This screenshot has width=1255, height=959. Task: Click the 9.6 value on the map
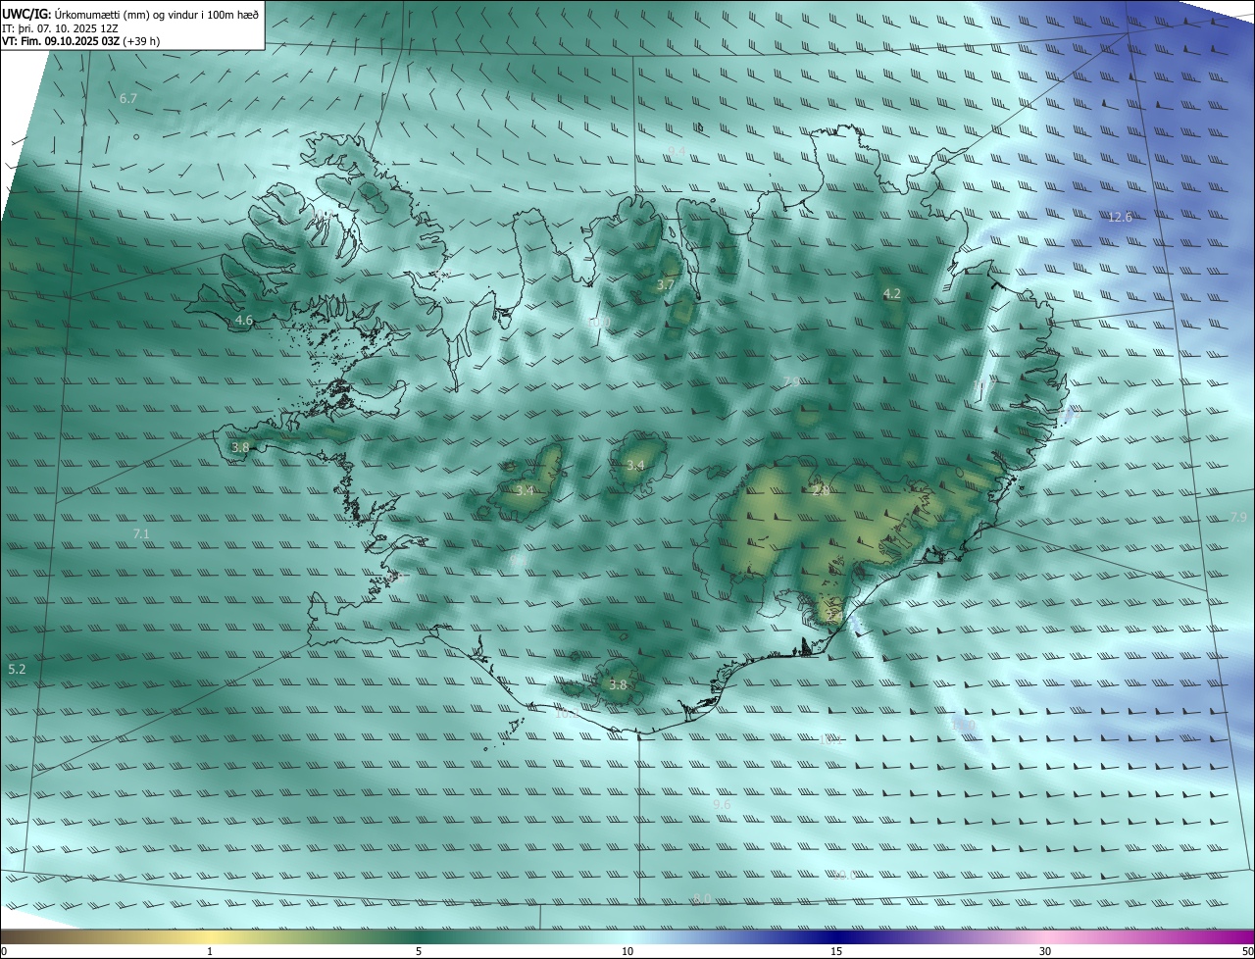tap(722, 804)
